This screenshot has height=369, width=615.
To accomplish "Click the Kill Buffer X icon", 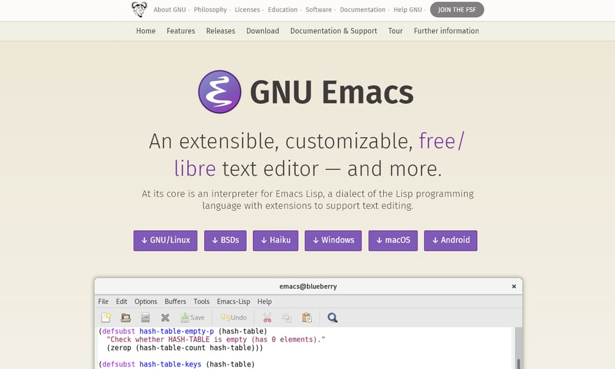I will 165,317.
